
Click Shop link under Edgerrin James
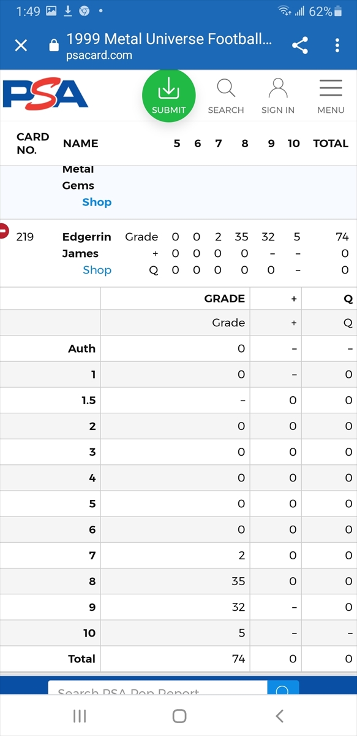pos(97,270)
